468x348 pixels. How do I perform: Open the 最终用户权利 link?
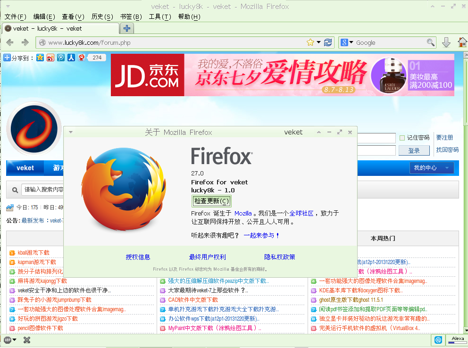208,257
